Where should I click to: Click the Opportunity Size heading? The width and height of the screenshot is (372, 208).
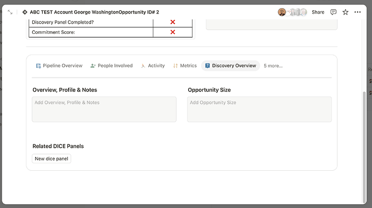tap(209, 90)
